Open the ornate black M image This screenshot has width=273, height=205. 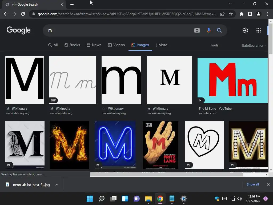(25, 145)
